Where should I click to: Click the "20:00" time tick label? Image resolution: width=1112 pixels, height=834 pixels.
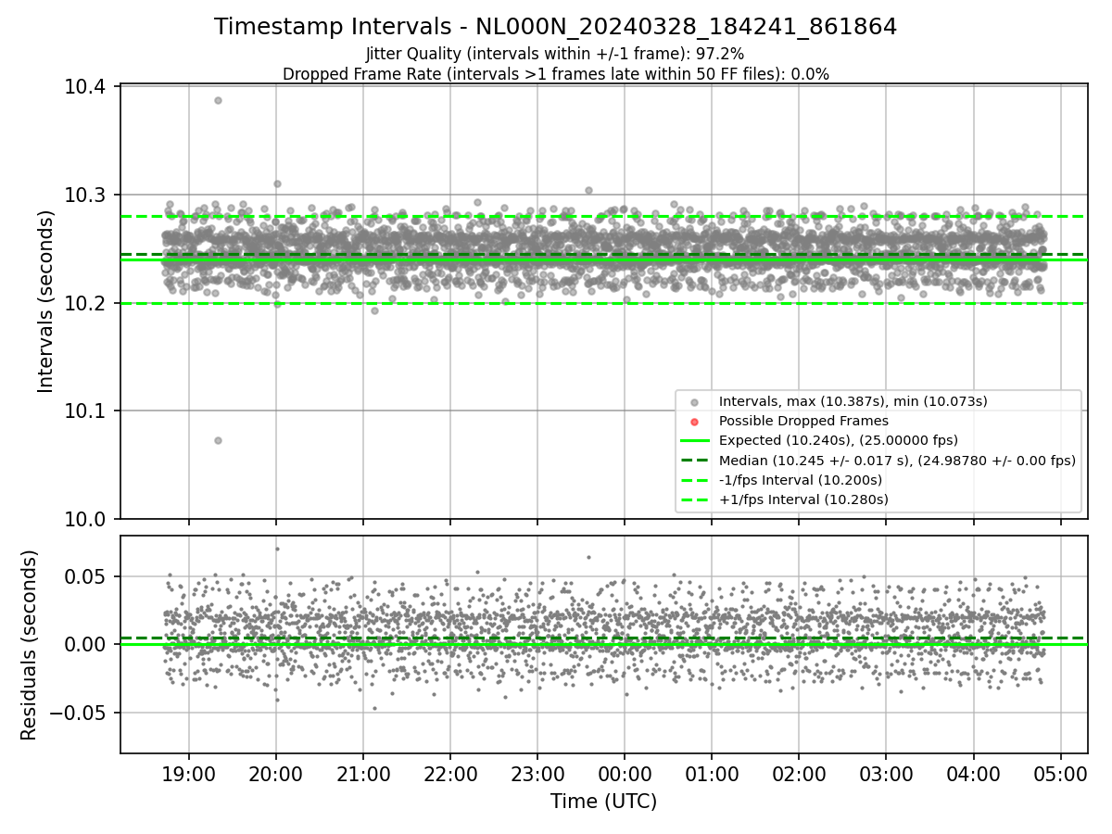[276, 774]
